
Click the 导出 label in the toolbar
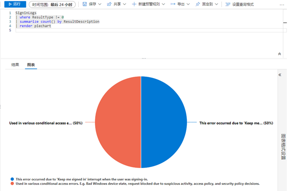pos(181,4)
